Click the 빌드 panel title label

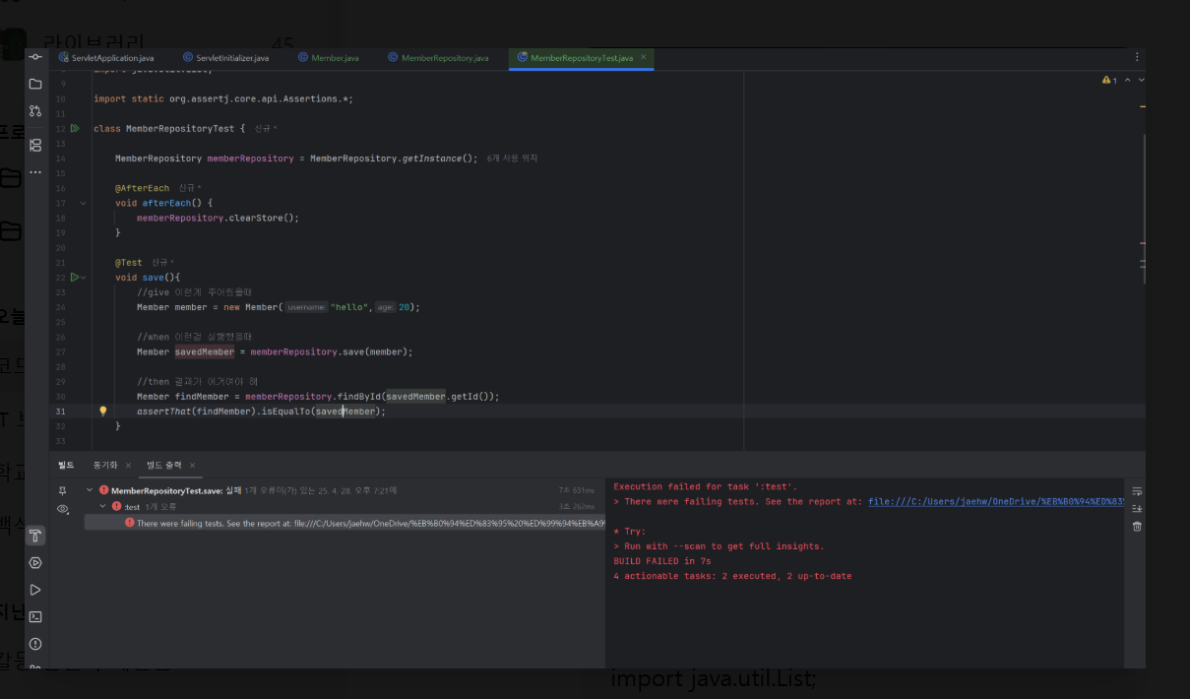pos(66,465)
